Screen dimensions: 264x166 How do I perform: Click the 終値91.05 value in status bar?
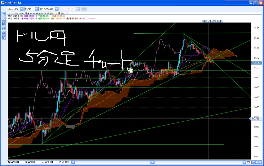(64, 162)
